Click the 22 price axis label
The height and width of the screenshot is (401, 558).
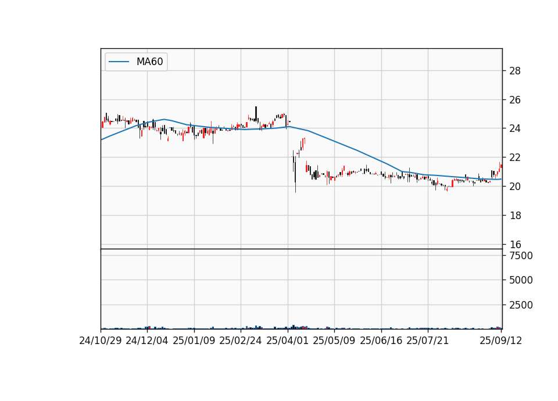pos(515,157)
